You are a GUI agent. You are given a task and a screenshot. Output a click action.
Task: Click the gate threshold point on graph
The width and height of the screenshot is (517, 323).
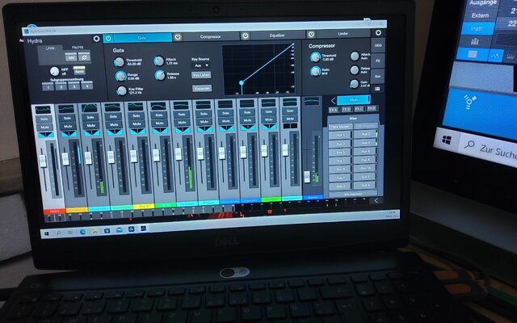242,82
